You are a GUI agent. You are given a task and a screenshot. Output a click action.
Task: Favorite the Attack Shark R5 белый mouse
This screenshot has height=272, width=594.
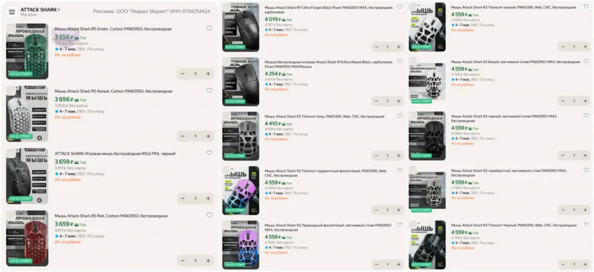209,90
